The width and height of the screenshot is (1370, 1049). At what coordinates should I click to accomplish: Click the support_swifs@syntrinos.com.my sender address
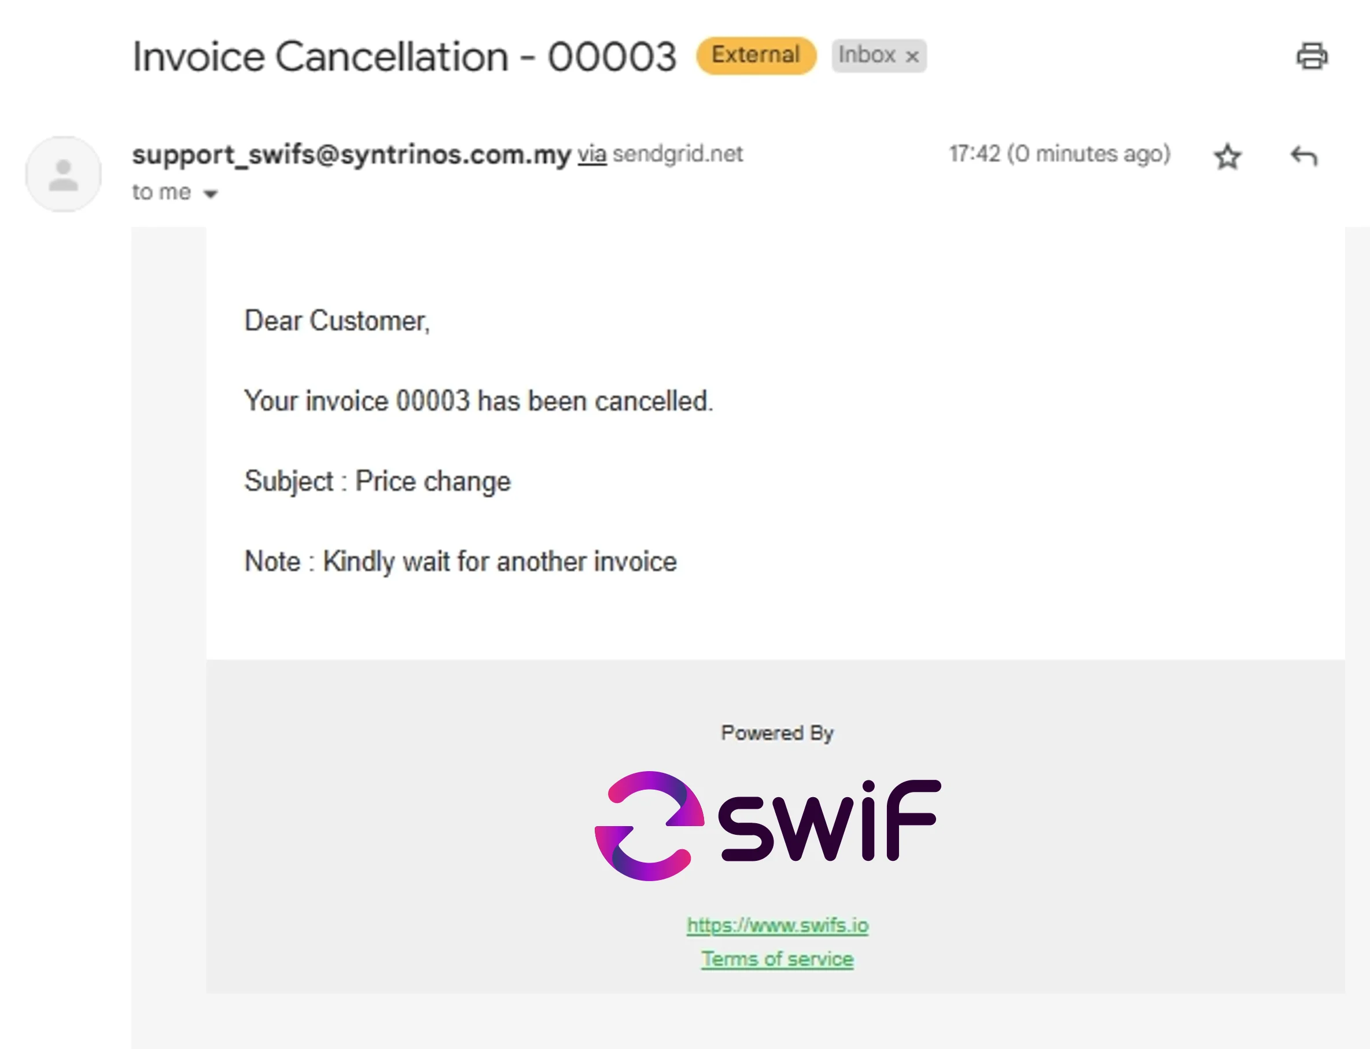tap(351, 154)
